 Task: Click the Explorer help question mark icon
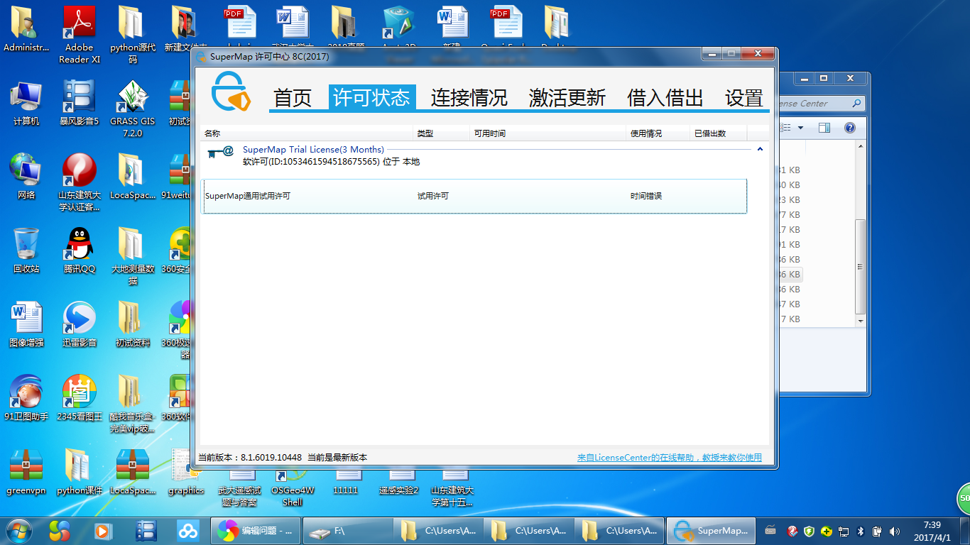849,128
